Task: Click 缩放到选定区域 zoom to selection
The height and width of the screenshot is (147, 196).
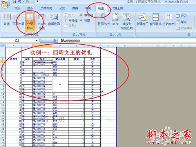Action: pyautogui.click(x=127, y=22)
